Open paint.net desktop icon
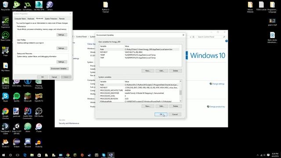281x158 pixels. point(17,112)
